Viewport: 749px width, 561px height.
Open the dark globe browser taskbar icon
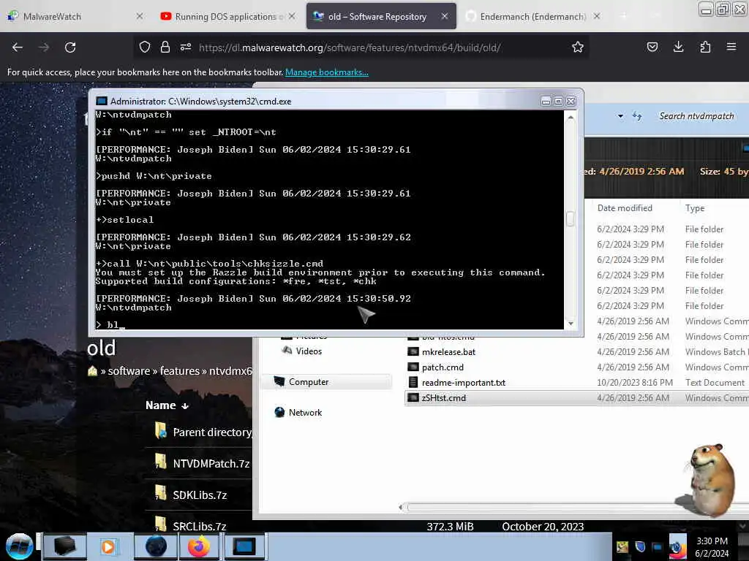click(x=156, y=546)
